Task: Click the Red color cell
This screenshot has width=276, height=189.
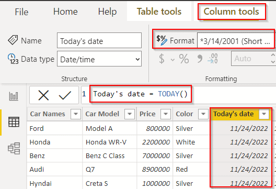Action: [x=191, y=169]
